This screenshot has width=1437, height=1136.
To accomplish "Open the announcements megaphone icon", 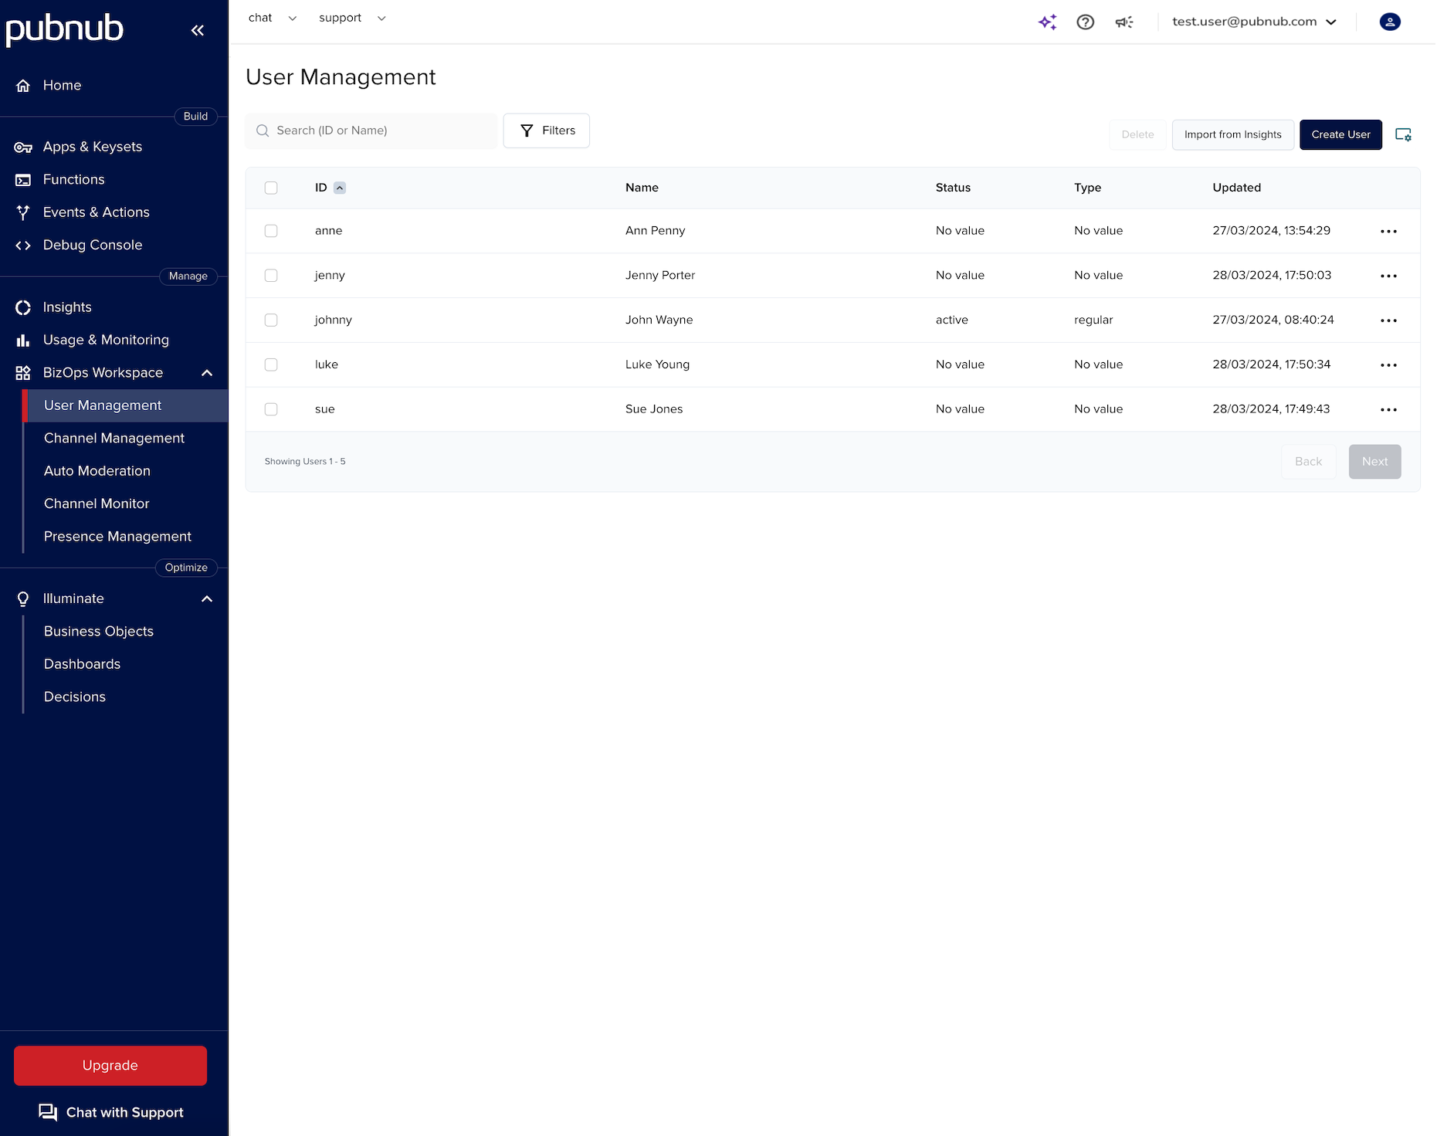I will click(1124, 22).
